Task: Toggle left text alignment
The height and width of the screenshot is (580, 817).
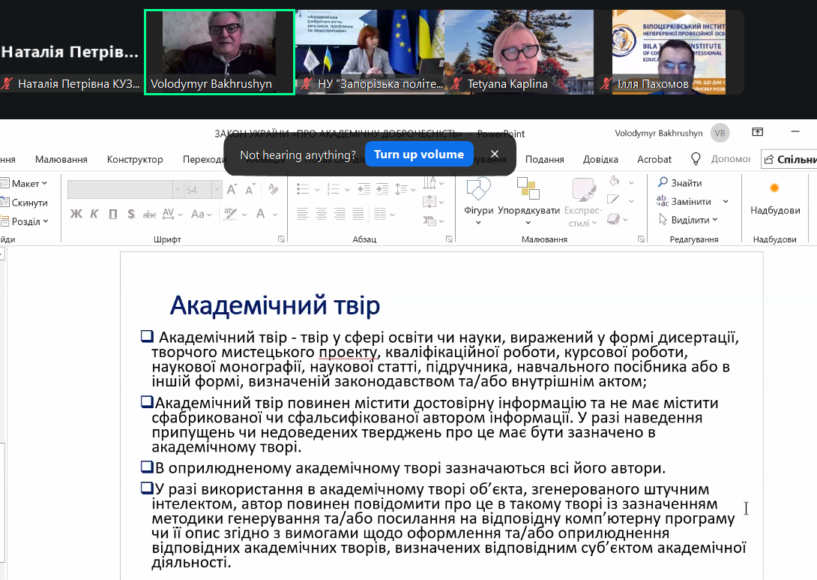Action: 303,213
